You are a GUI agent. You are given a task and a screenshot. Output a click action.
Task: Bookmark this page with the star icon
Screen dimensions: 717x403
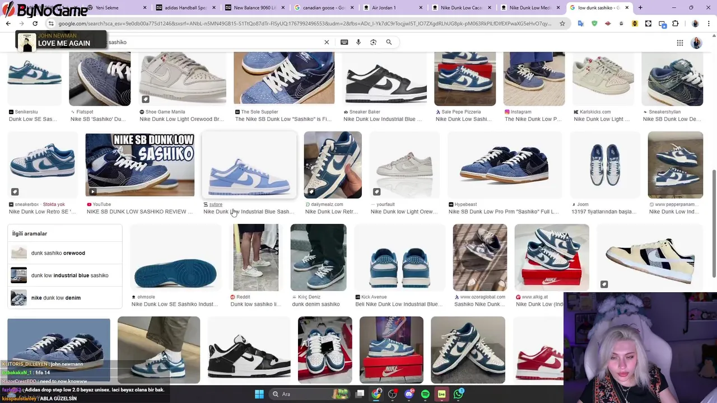(x=562, y=24)
